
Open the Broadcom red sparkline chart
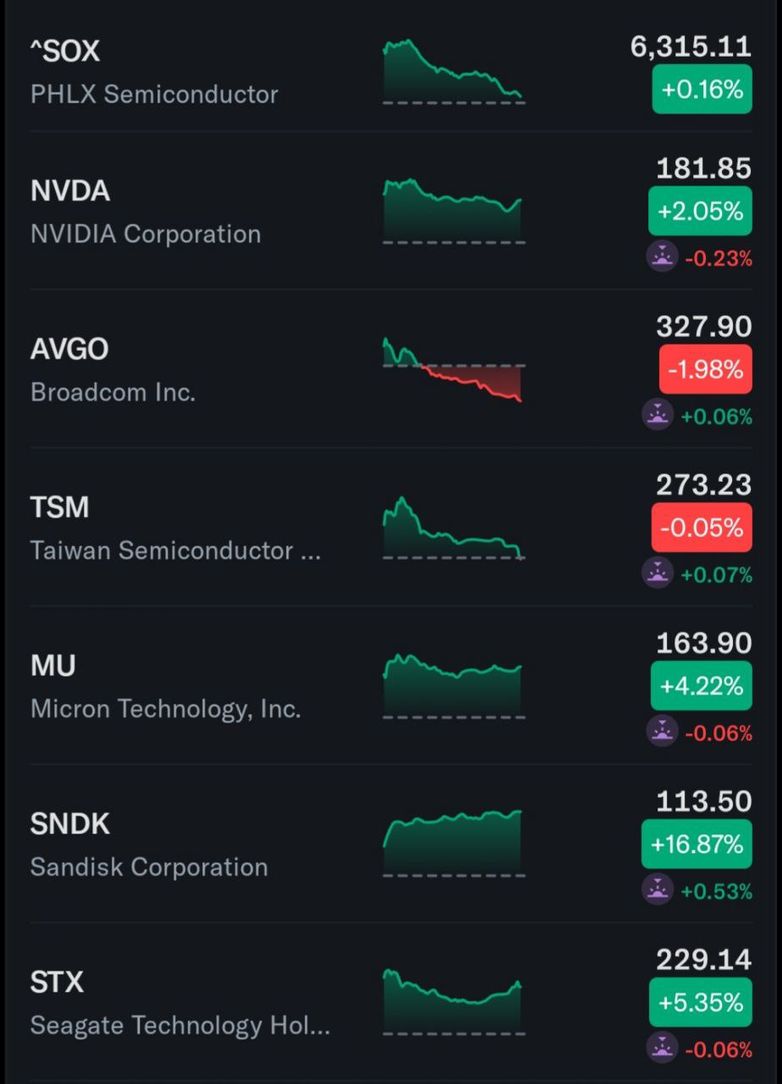(x=454, y=370)
